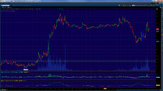
Task: Click the Charts button in the chart toolbar
Action: [121, 5]
